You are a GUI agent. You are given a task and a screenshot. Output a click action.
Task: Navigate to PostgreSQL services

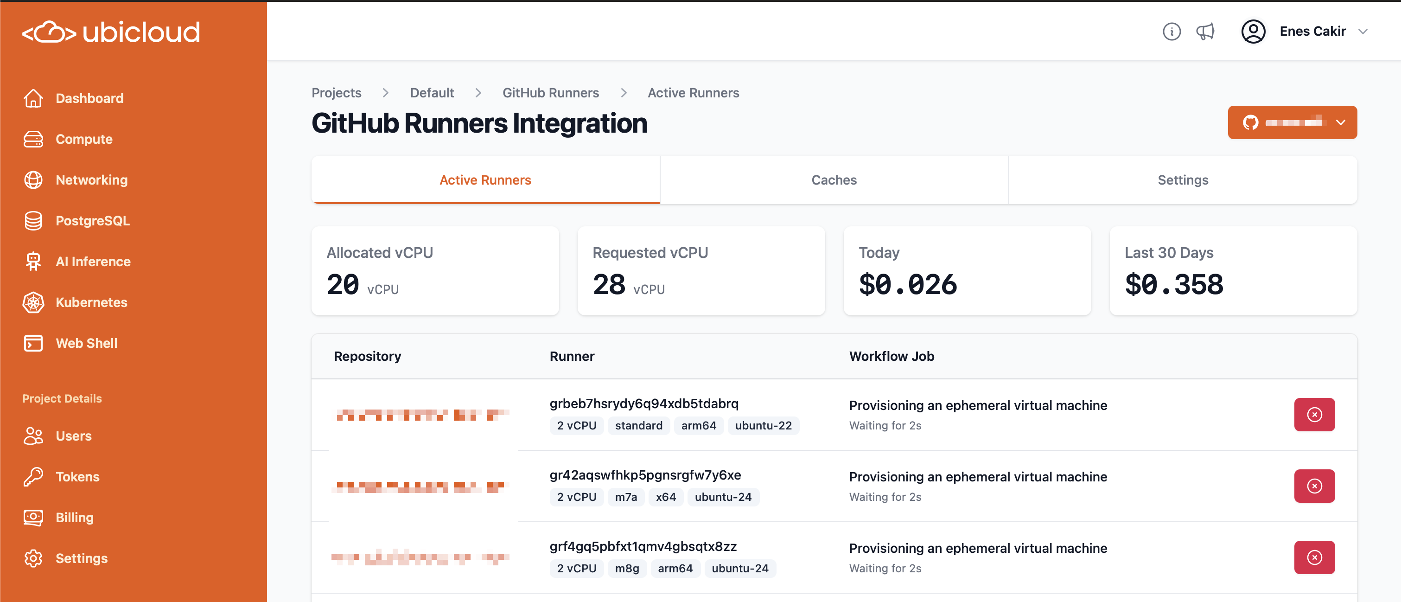tap(92, 220)
